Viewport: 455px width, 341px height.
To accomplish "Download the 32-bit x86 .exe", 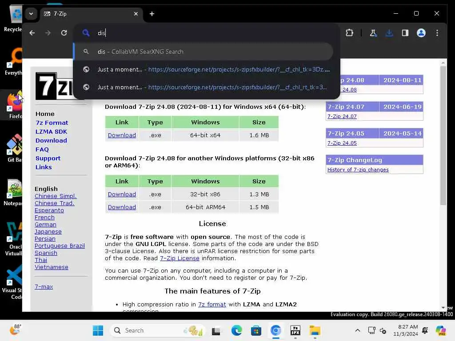I will pos(122,194).
